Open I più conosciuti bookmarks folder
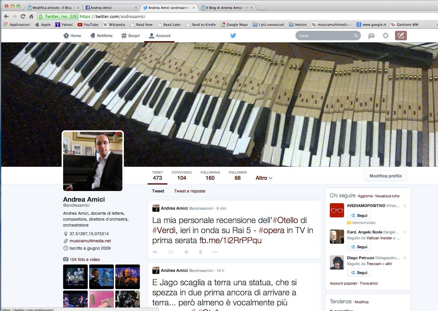This screenshot has height=311, width=438. click(x=268, y=25)
